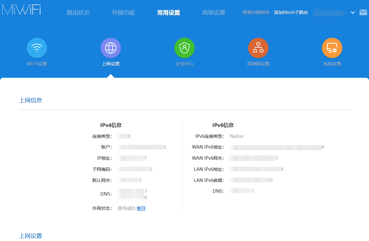Expand the router account dropdown arrow
The height and width of the screenshot is (241, 369).
tap(353, 13)
